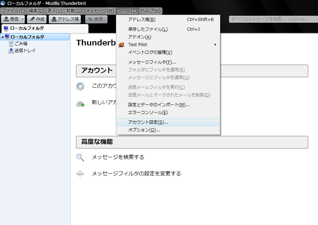Open the Address Book (アドレス帳) toolbar button
The width and height of the screenshot is (318, 225).
(x=65, y=19)
